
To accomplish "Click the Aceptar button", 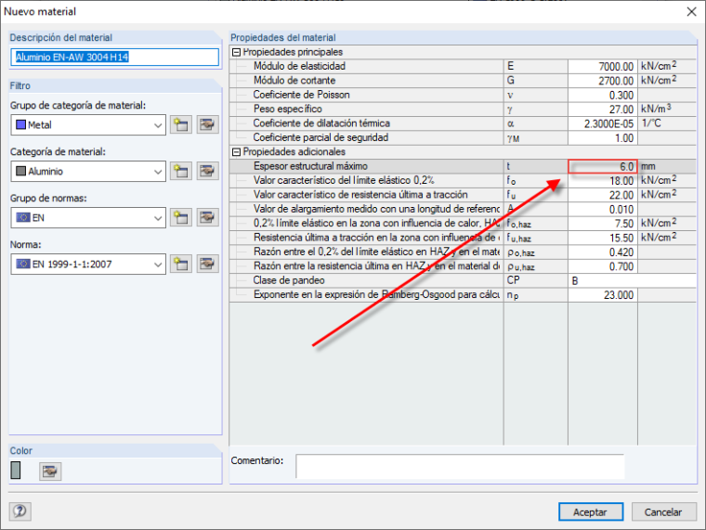I will (591, 511).
